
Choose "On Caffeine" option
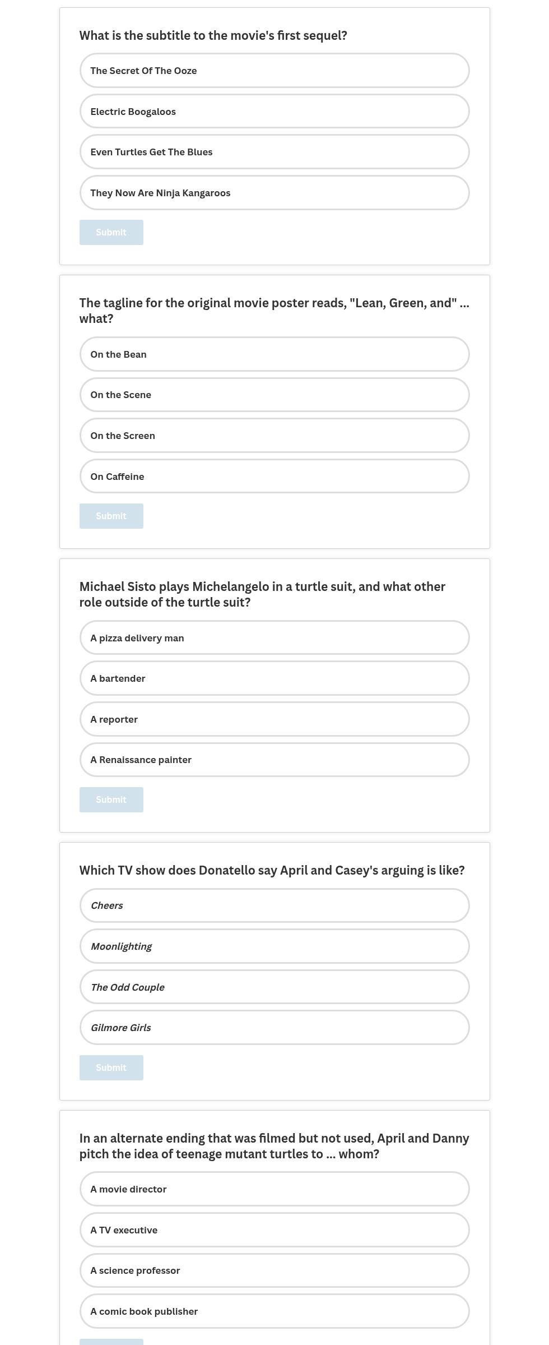tap(274, 475)
